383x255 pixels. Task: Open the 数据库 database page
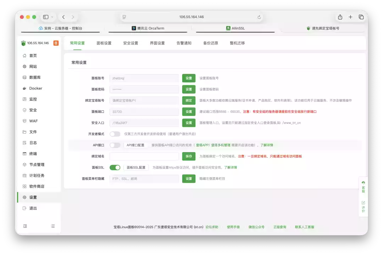[35, 77]
